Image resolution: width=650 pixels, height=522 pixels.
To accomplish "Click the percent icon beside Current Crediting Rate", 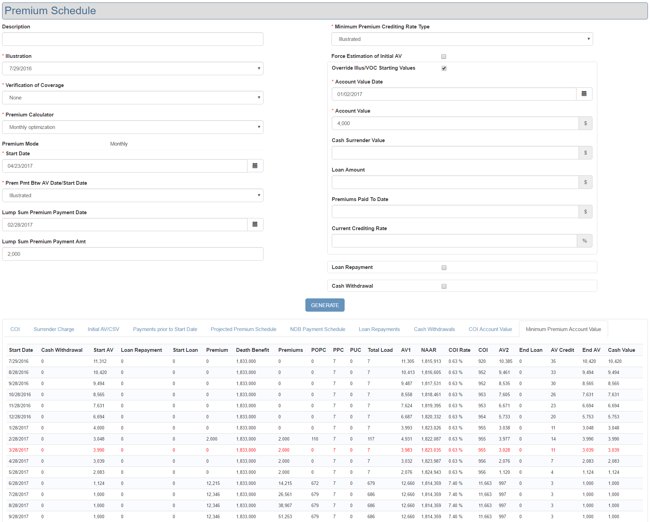I will click(584, 241).
